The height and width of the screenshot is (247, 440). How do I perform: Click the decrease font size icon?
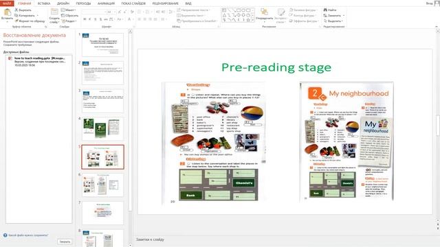pos(125,12)
